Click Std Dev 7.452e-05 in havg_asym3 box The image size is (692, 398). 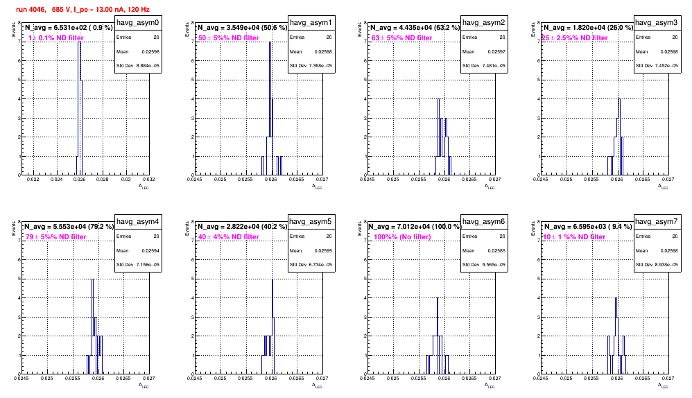657,66
